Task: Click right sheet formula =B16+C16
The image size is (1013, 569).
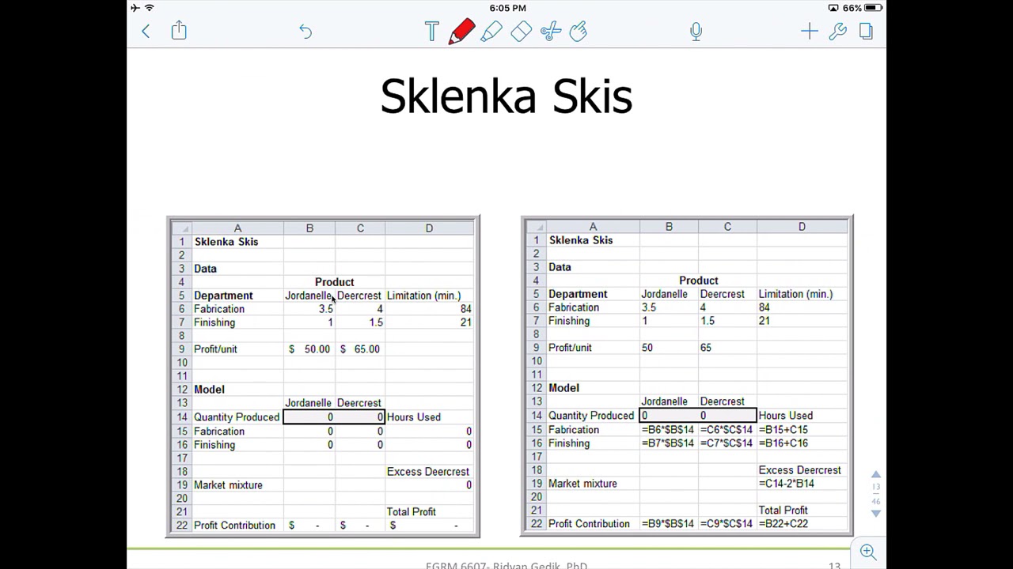Action: point(783,443)
